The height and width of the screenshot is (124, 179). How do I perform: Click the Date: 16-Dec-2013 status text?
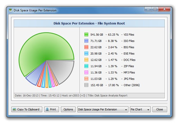pyautogui.click(x=27, y=96)
